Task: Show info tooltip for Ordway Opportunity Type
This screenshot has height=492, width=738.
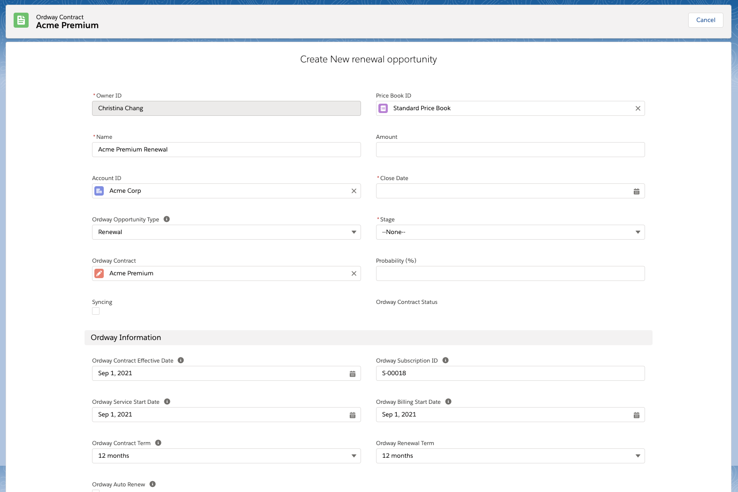Action: click(167, 219)
